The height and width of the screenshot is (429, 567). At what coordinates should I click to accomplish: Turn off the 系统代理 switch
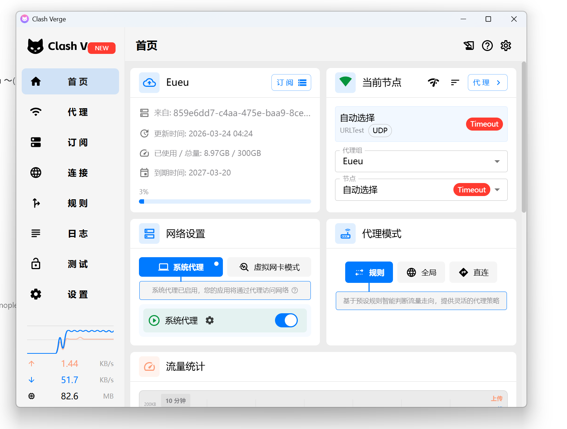click(x=286, y=320)
